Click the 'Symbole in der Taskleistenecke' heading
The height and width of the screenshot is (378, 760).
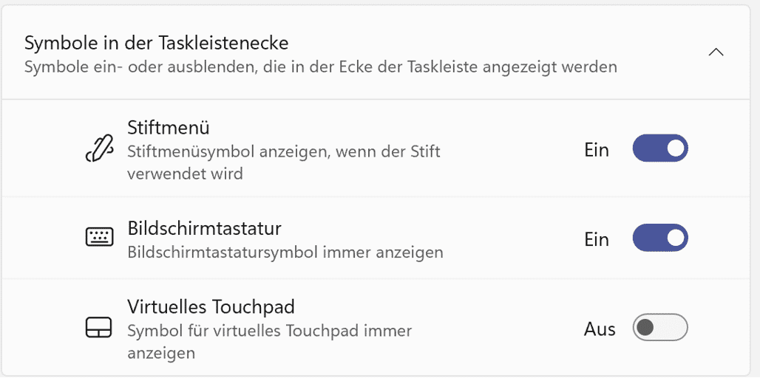156,42
